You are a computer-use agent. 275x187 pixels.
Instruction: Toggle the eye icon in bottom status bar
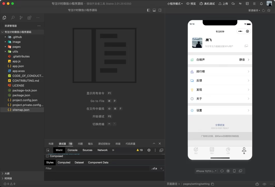coord(264,184)
